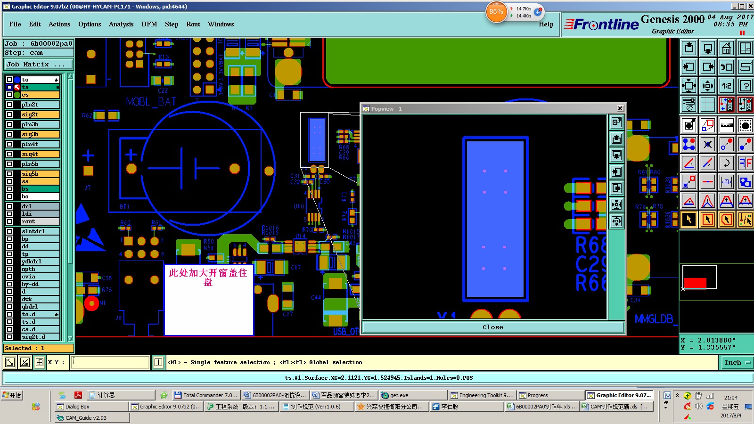Click the curved arrow rotate icon
The width and height of the screenshot is (754, 424).
coord(727,163)
